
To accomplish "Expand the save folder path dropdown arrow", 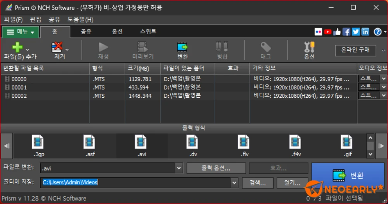I will coord(234,183).
